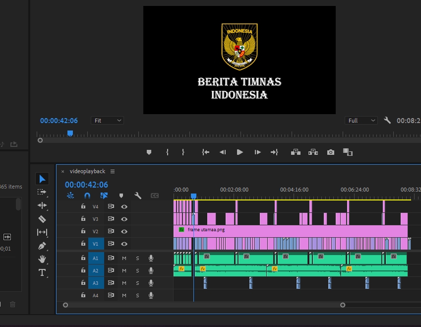421x327 pixels.
Task: Open Comparison View button
Action: click(348, 152)
